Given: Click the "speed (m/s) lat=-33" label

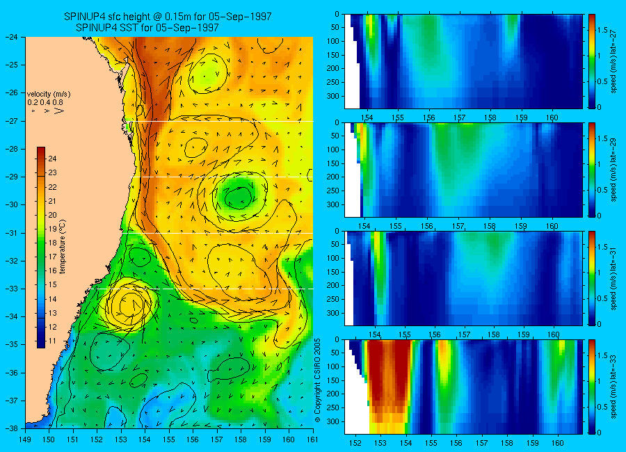Looking at the screenshot, I should pos(614,387).
